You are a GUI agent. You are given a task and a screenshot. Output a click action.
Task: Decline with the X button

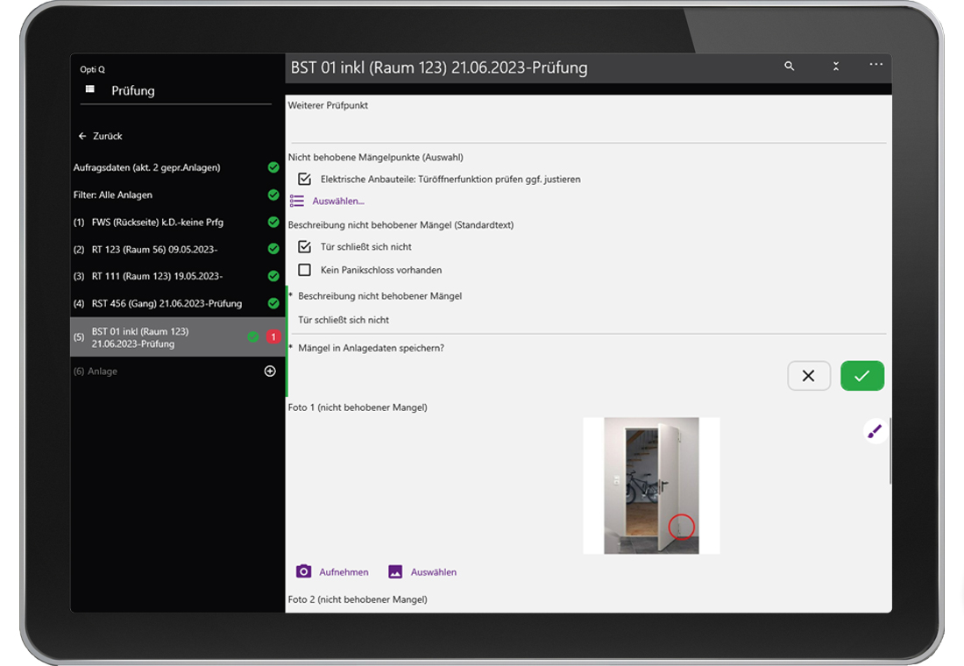(x=808, y=376)
